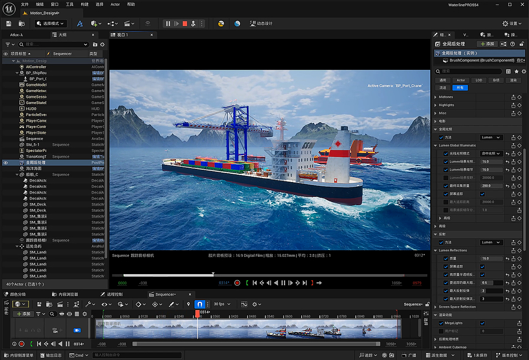This screenshot has height=360, width=529.
Task: Open the Blueprints node icon menu
Action: pyautogui.click(x=112, y=24)
